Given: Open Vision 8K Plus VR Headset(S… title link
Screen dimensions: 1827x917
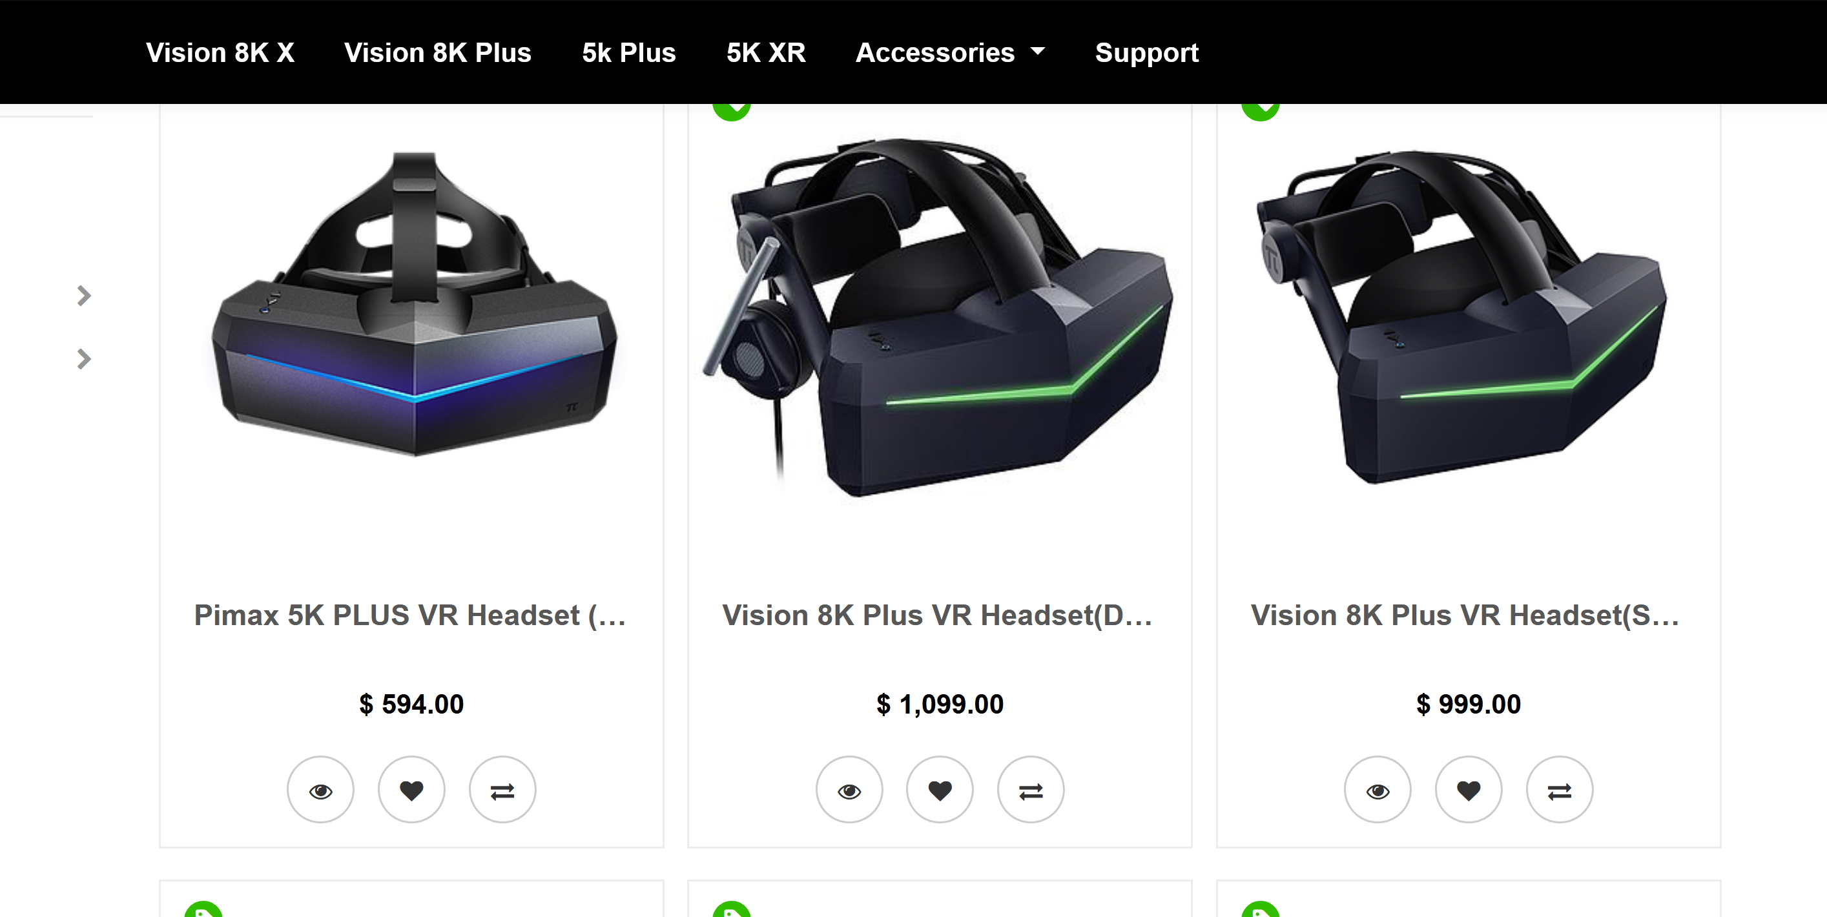Looking at the screenshot, I should [1465, 615].
